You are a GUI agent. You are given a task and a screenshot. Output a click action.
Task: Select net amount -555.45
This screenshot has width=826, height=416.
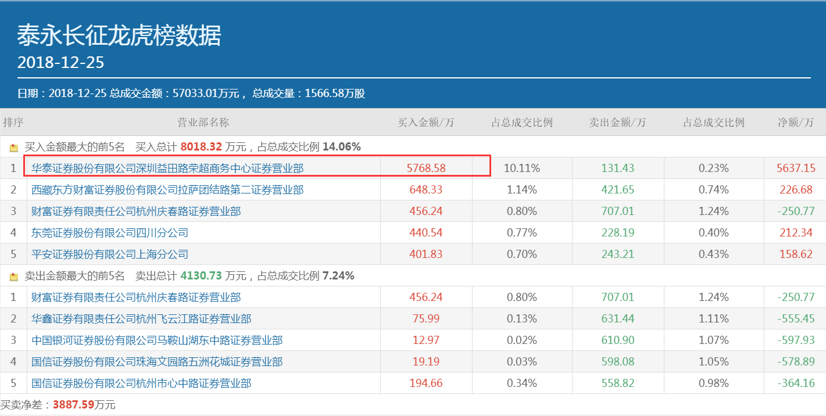(x=796, y=319)
